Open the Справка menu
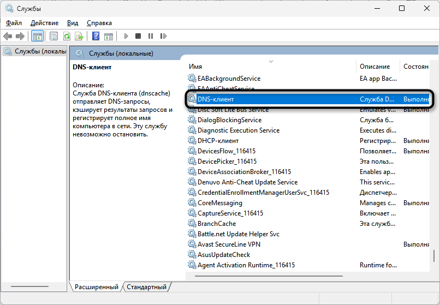Screen dimensions: 440x305 [99, 23]
